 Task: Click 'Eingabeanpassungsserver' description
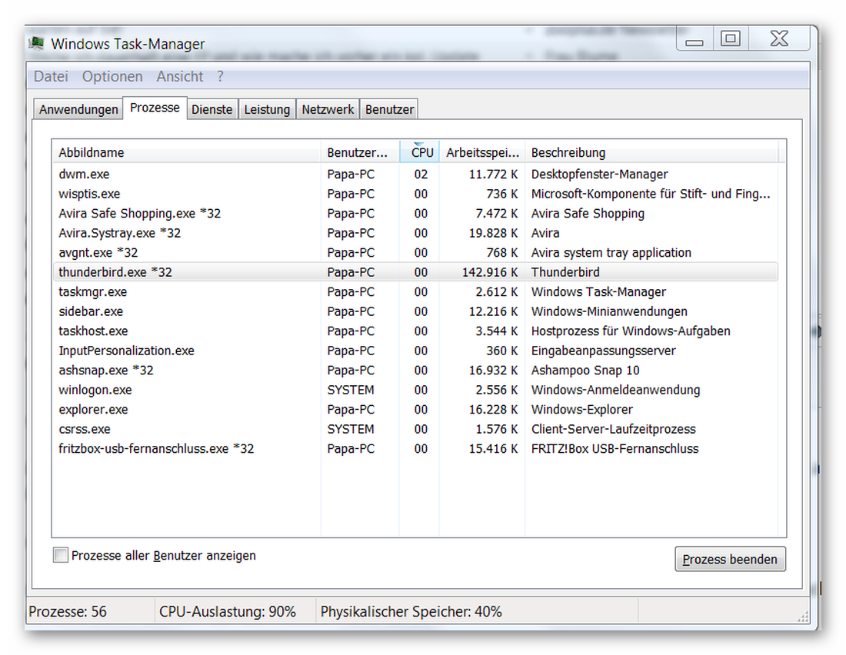coord(603,351)
